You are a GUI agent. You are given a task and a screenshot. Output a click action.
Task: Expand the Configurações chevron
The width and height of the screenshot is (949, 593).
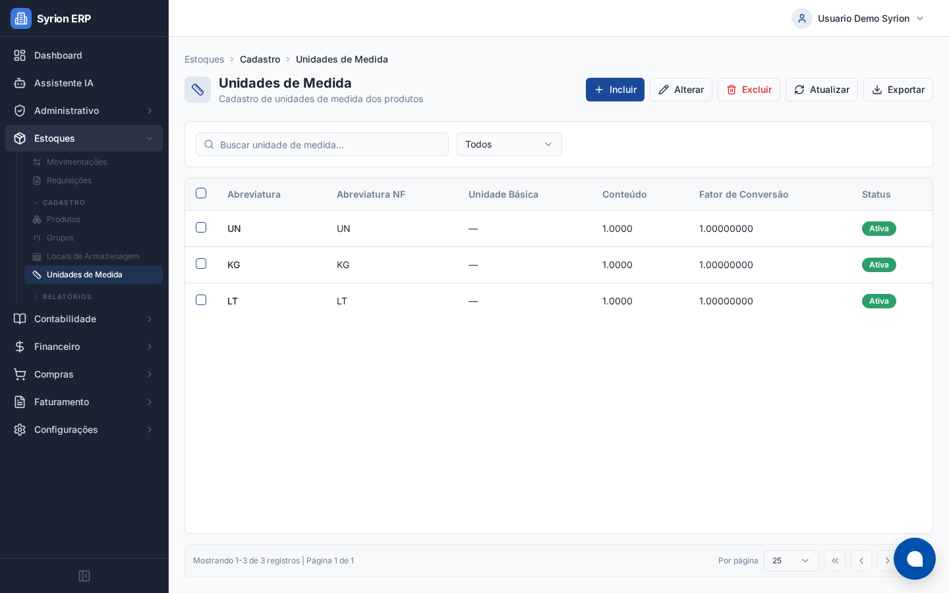click(x=150, y=430)
